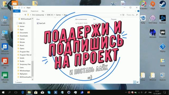Screen dimensions: 169x95
Task: Open Mail app from taskbar
Action: [x=42, y=92]
